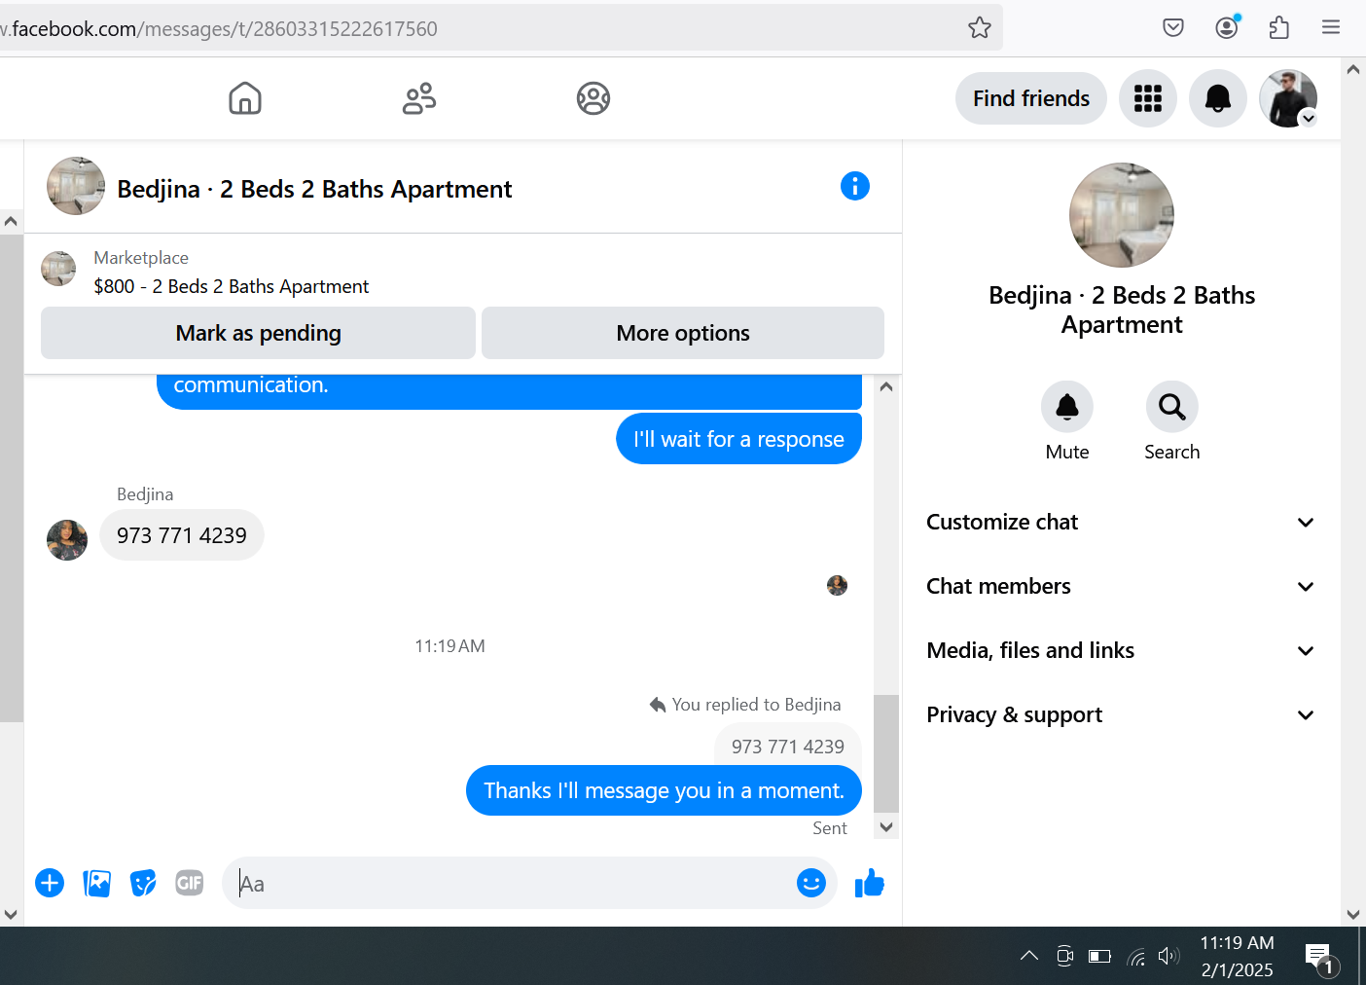Choose a sticker
Screen dimensions: 1366x985
(x=143, y=883)
